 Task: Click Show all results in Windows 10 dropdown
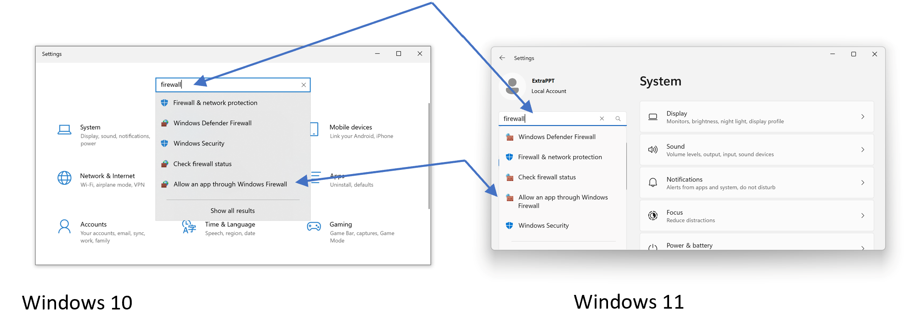233,211
